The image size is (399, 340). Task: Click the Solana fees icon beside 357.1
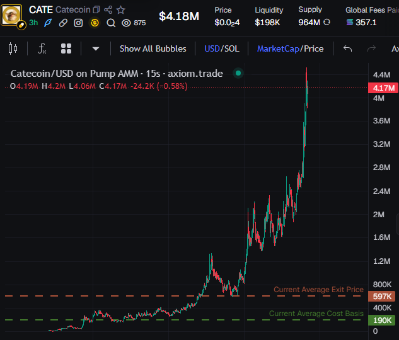click(x=350, y=23)
